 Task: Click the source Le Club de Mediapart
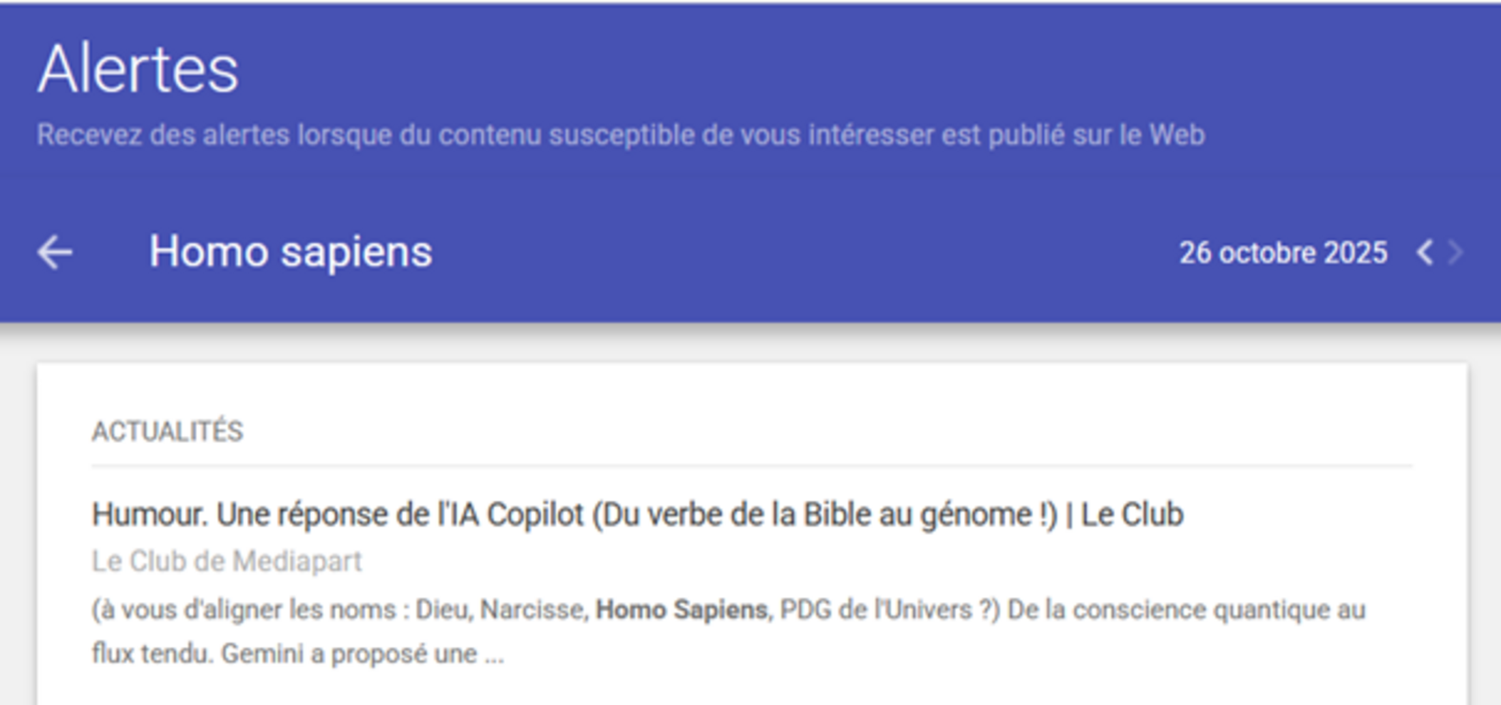click(x=227, y=561)
